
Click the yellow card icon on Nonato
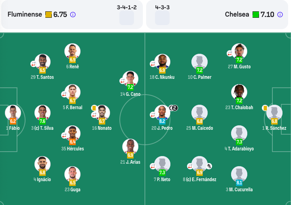[94, 108]
